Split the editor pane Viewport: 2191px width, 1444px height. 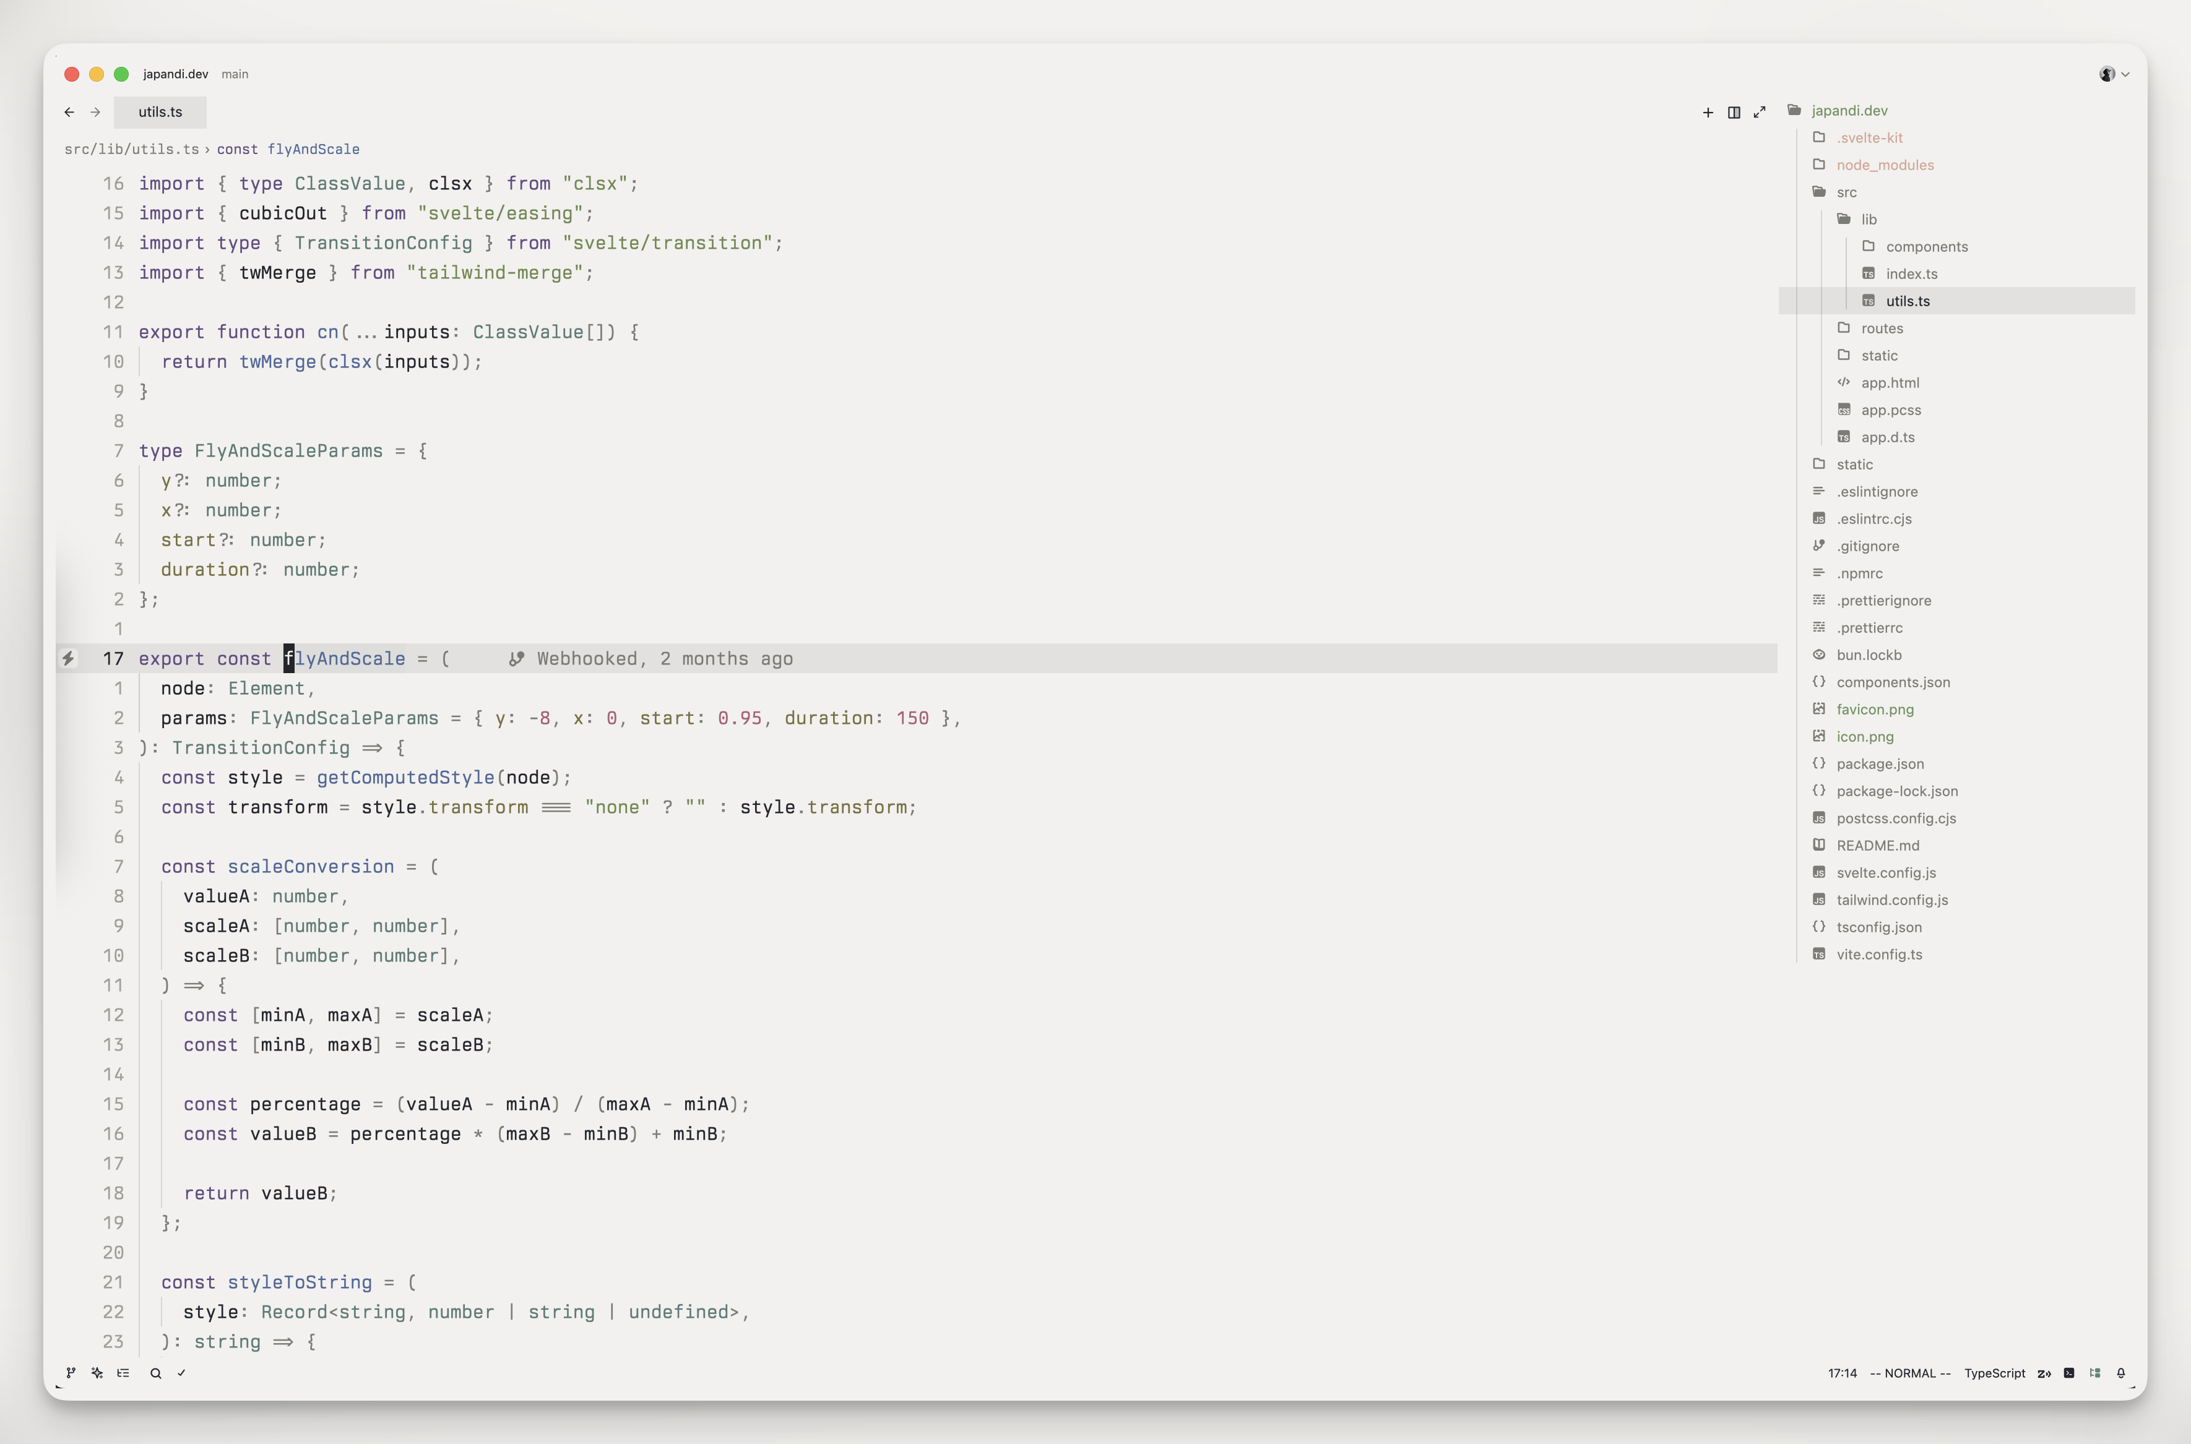pyautogui.click(x=1734, y=113)
